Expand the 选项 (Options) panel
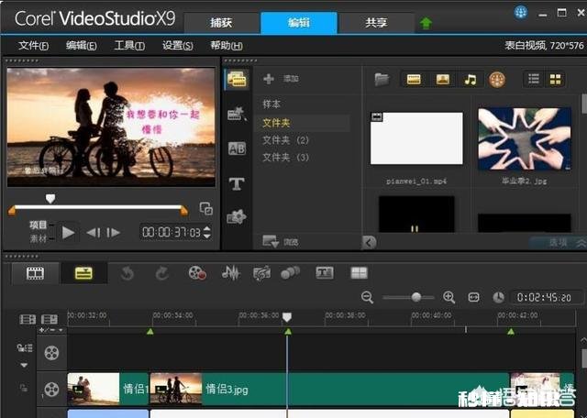The width and height of the screenshot is (587, 418). click(x=559, y=243)
